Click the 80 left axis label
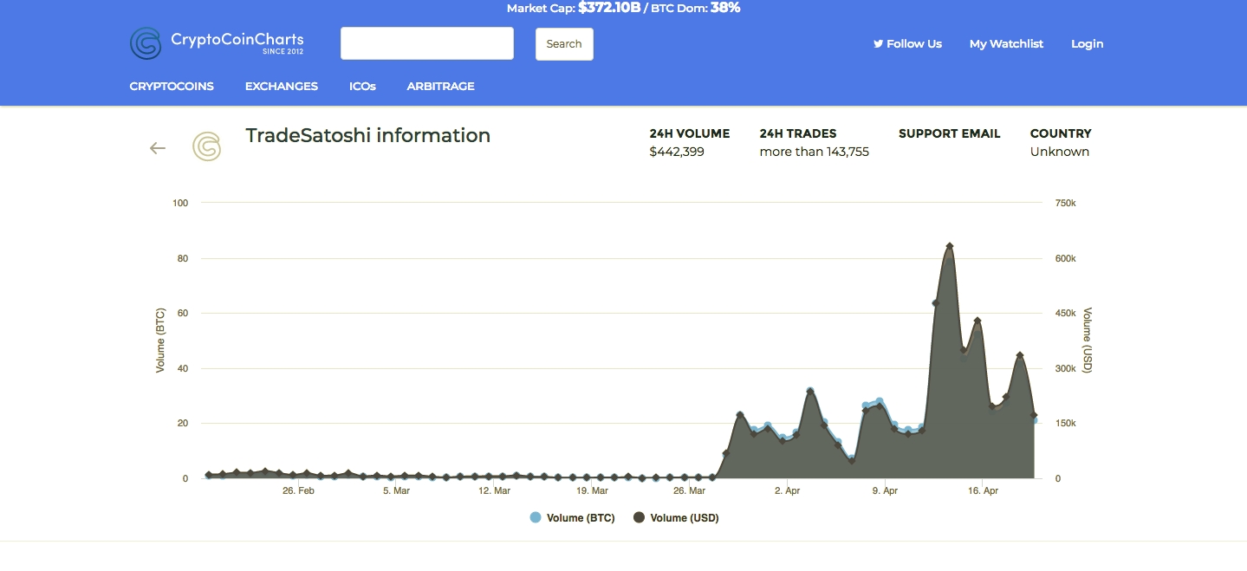This screenshot has width=1247, height=571. pos(183,258)
